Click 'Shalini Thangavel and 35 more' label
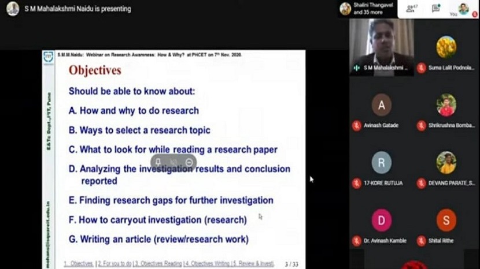This screenshot has height=269, width=480. [373, 9]
